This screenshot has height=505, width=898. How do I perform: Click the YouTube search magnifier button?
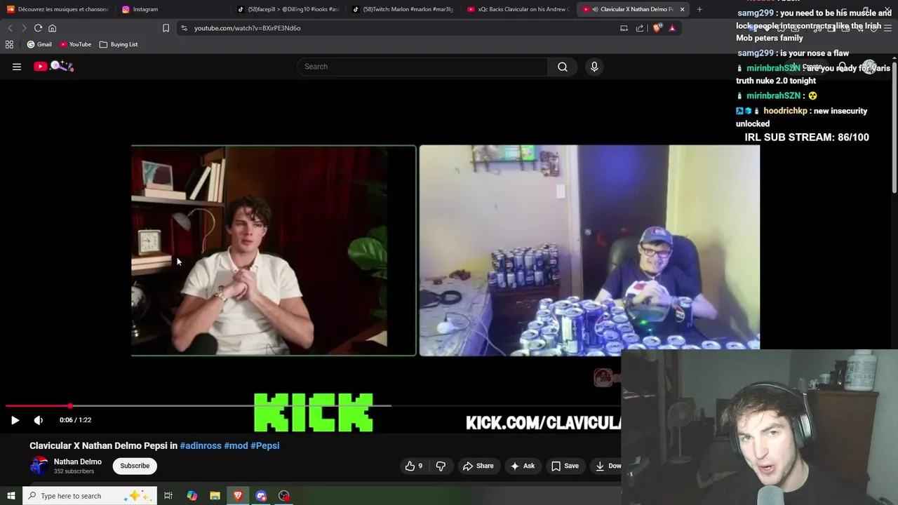[563, 67]
